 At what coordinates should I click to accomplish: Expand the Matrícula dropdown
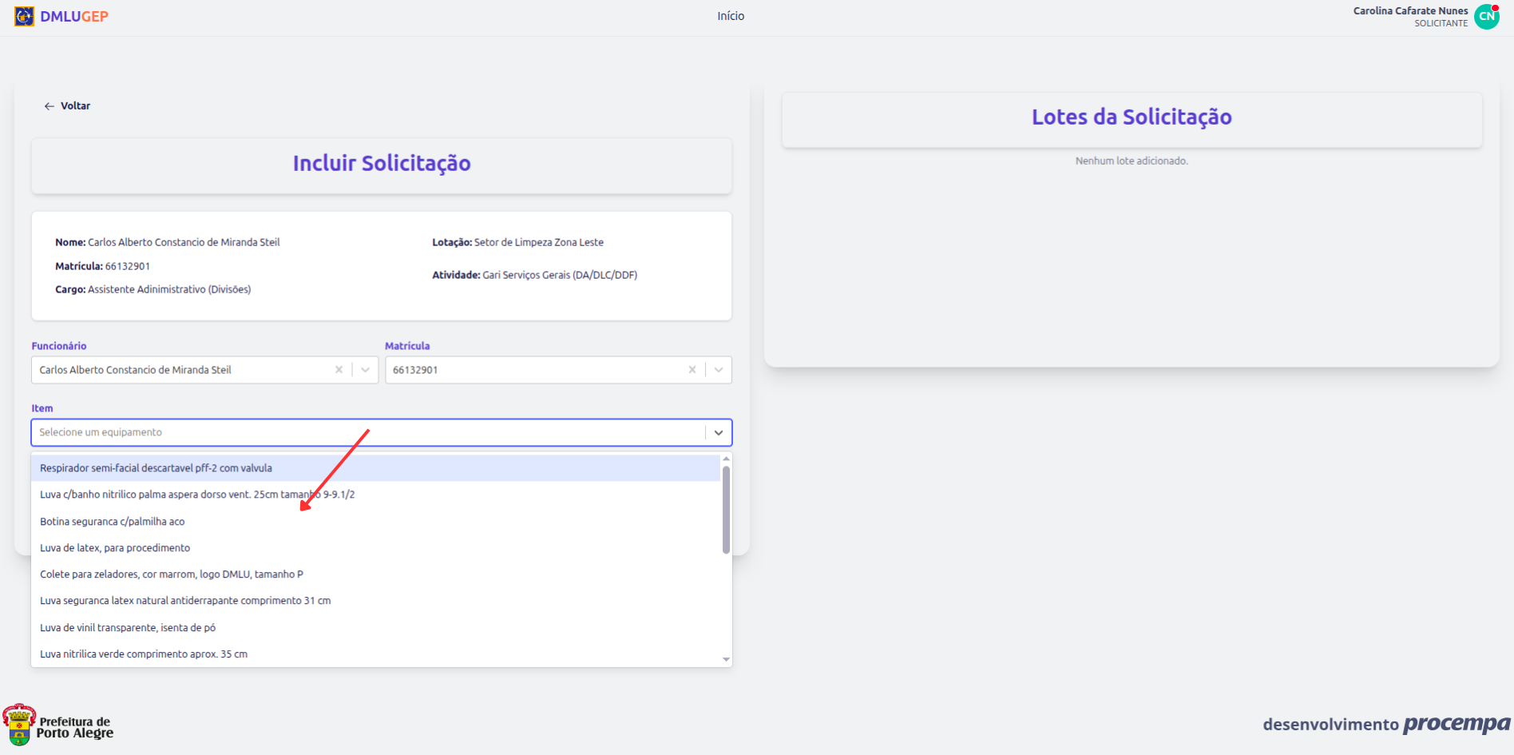[719, 370]
